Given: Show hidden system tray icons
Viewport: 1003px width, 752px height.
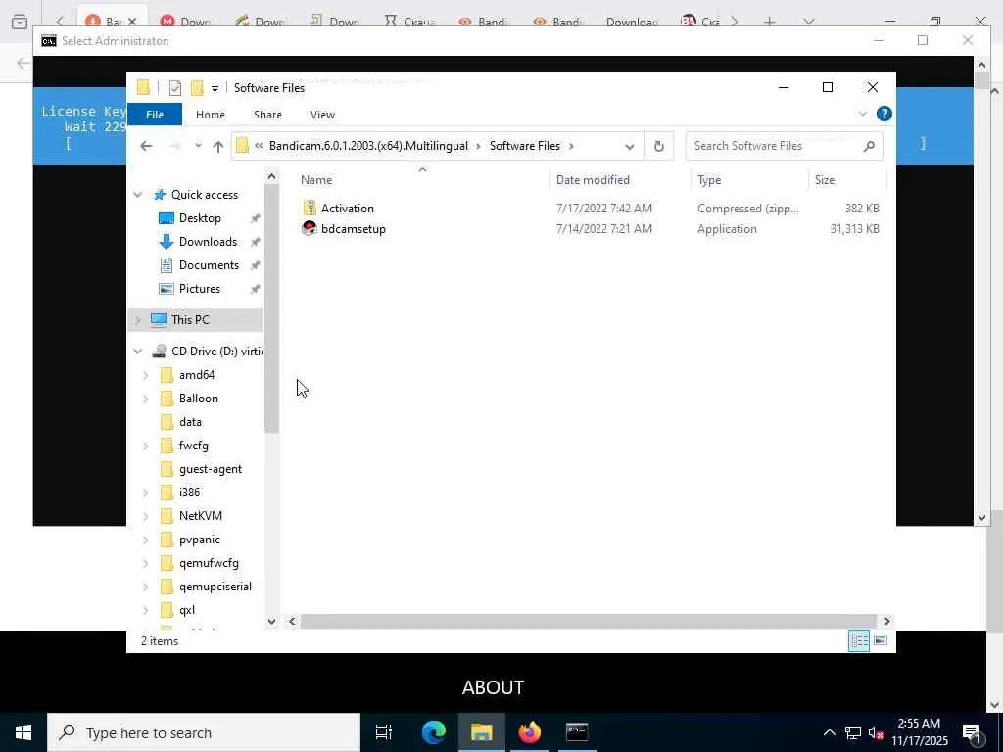Looking at the screenshot, I should pyautogui.click(x=829, y=732).
